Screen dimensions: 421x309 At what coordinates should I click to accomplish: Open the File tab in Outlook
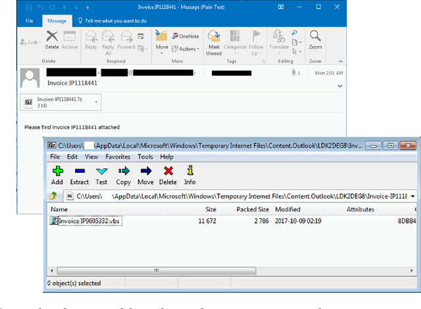(x=29, y=20)
